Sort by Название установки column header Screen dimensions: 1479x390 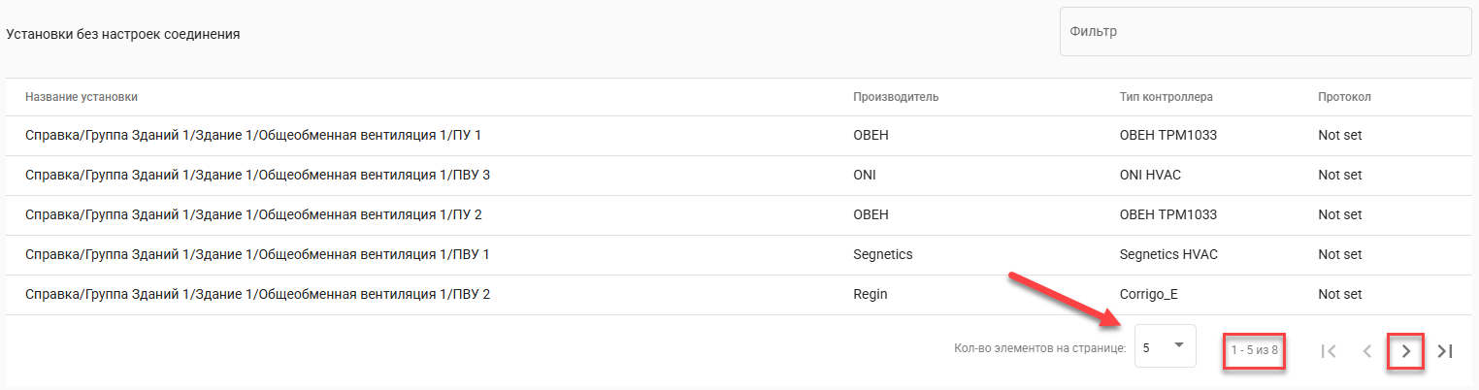[82, 97]
